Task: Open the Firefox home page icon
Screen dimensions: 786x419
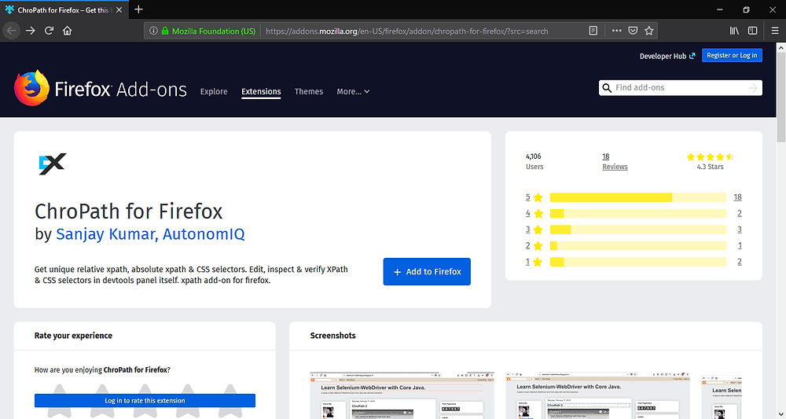Action: [x=67, y=31]
